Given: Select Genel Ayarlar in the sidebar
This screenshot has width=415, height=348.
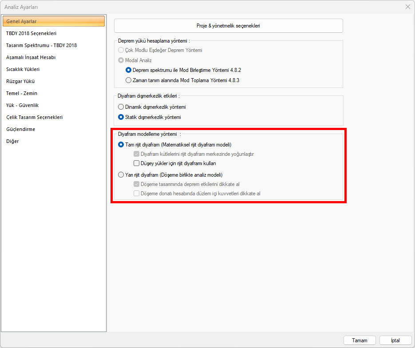Looking at the screenshot, I should coord(54,21).
